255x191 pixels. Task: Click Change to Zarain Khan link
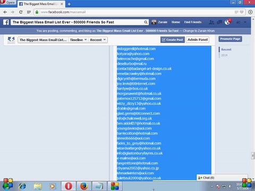point(199,31)
